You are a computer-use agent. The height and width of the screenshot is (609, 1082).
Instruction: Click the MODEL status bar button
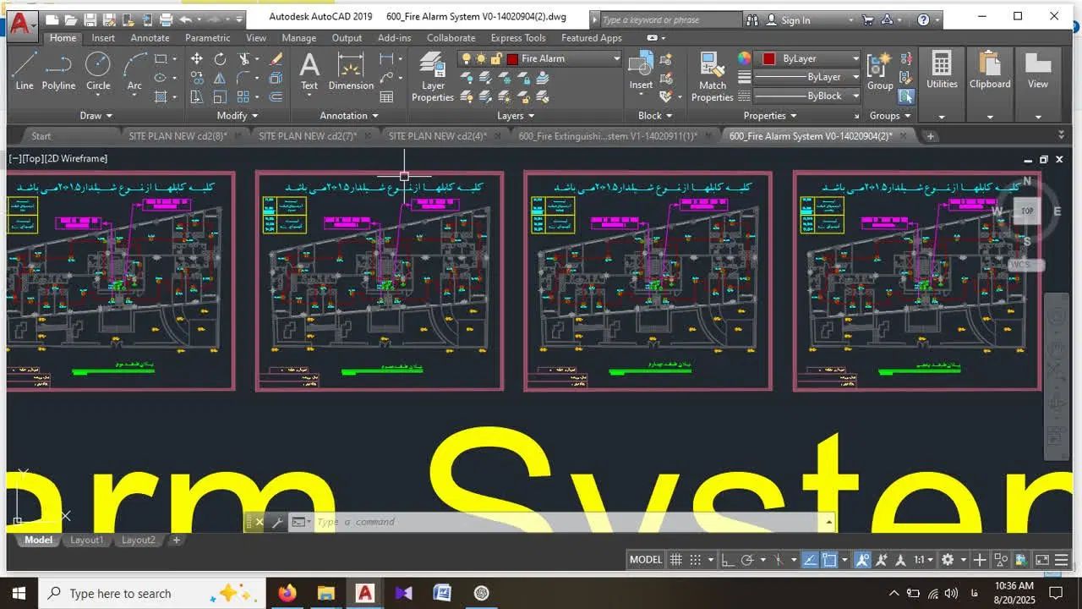pyautogui.click(x=646, y=559)
